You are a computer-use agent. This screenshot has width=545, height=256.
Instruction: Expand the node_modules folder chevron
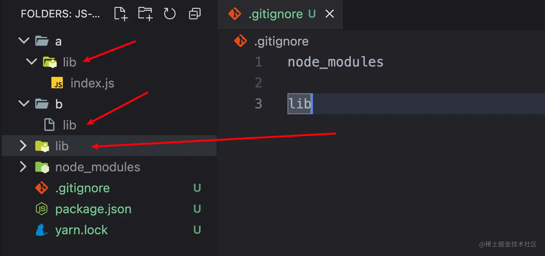(23, 166)
